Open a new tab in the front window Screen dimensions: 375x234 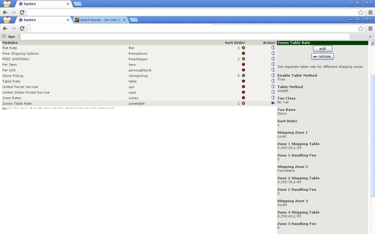134,20
